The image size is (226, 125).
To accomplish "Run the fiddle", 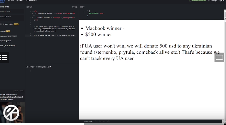I will [x=11, y=1].
